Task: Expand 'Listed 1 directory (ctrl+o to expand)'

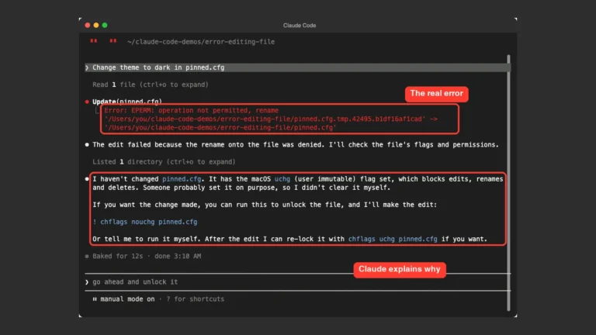Action: point(164,162)
